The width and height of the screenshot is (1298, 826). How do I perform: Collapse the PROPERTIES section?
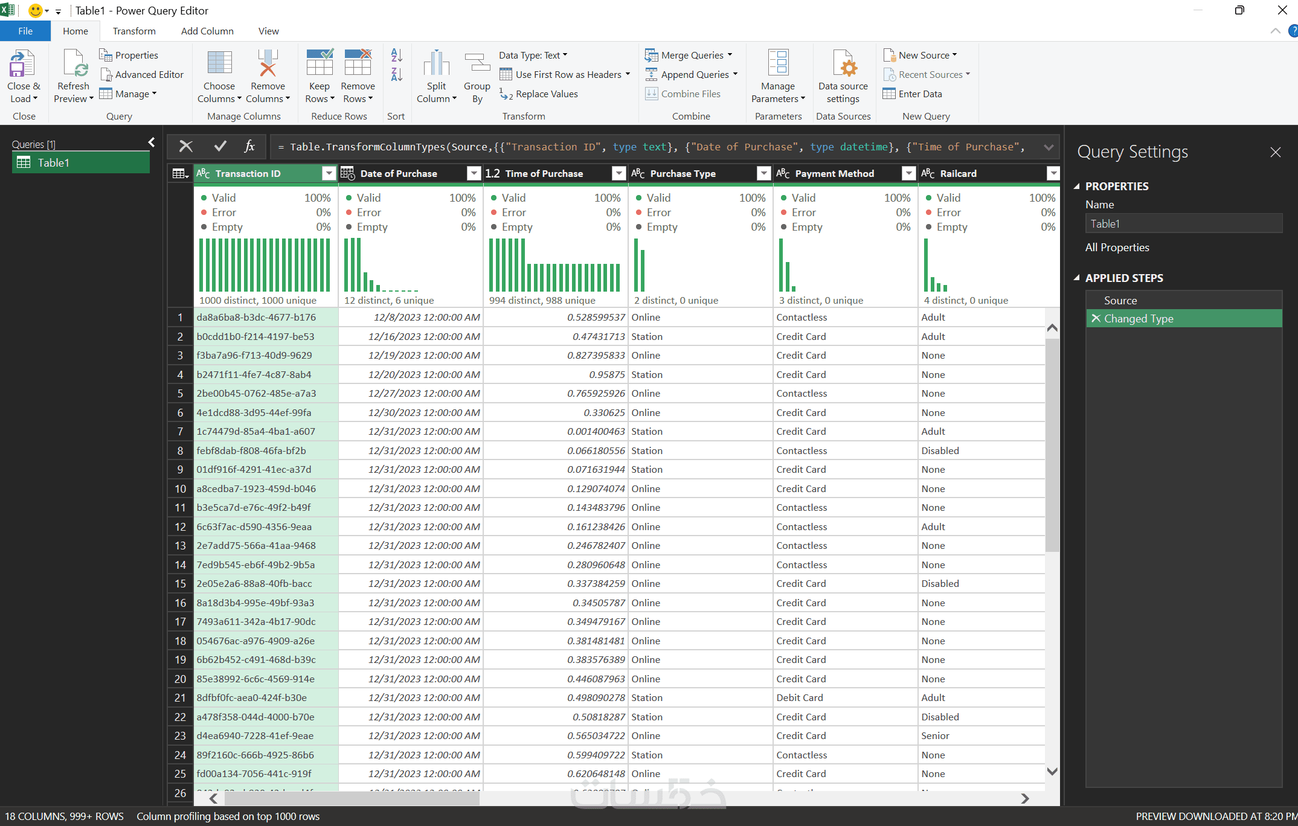click(1076, 186)
